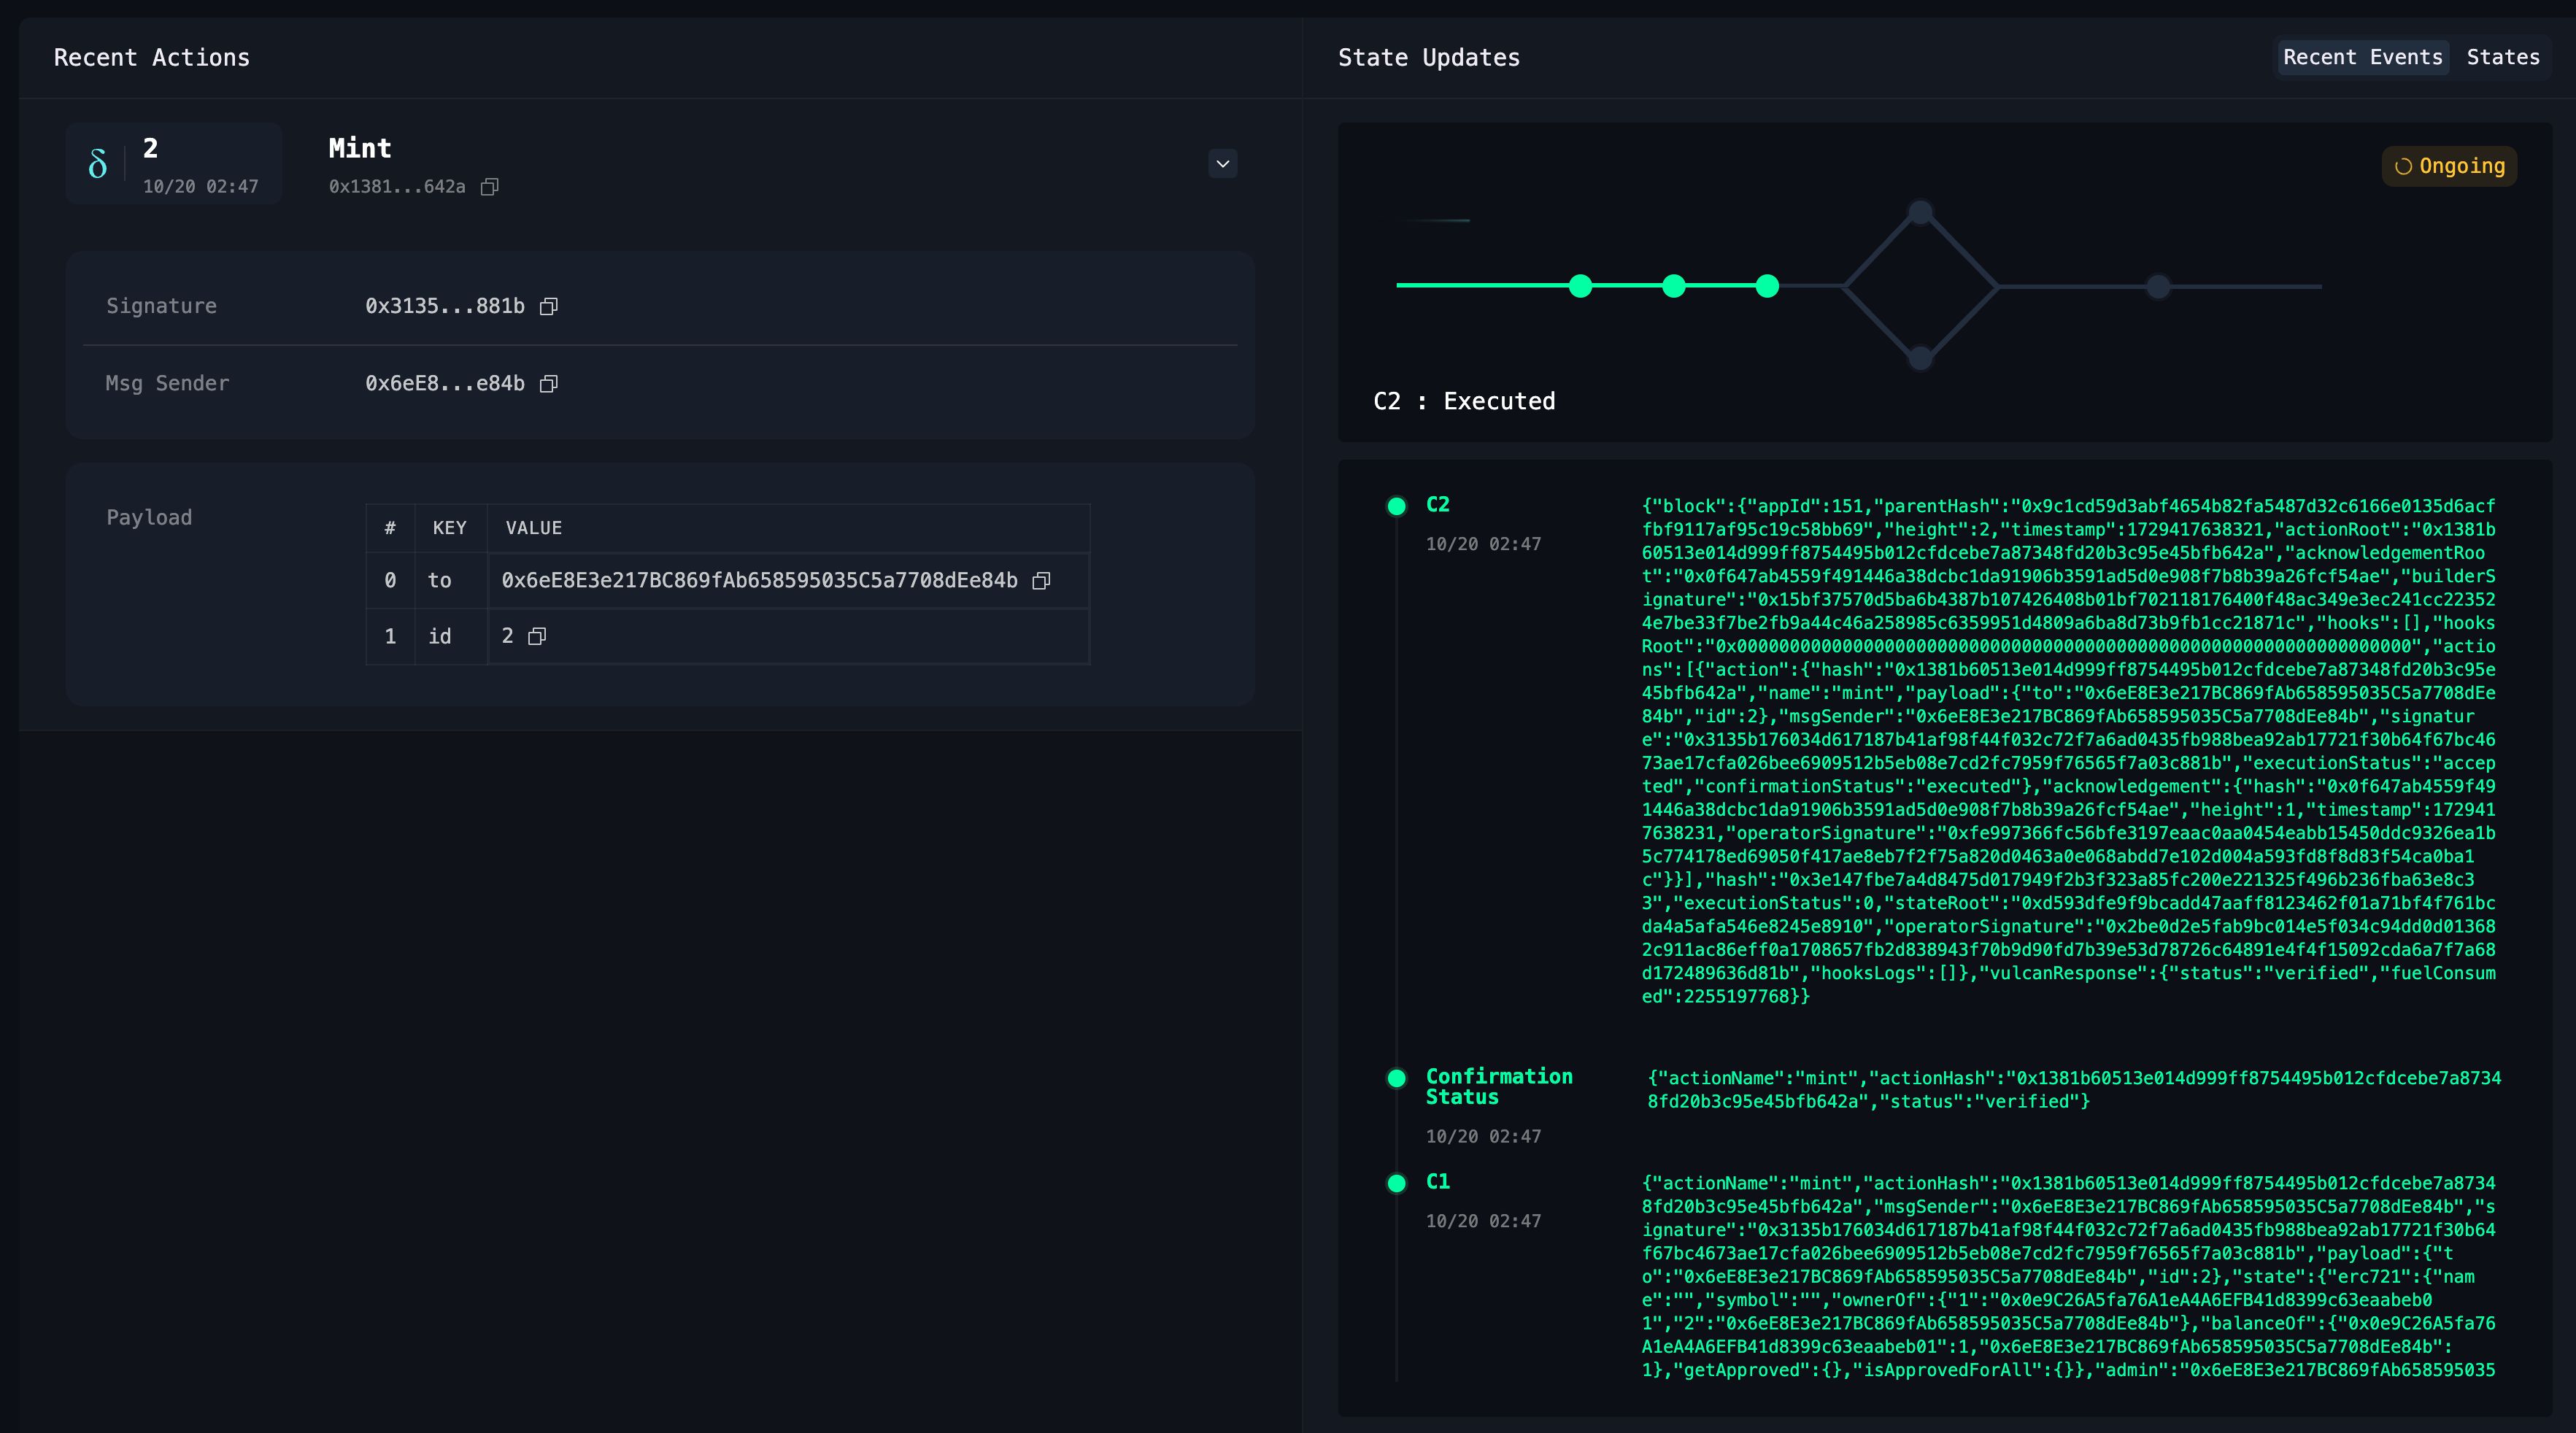Click the C1 event JSON text

pos(2068,1277)
